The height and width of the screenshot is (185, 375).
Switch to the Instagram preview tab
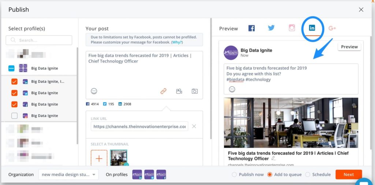pos(292,28)
